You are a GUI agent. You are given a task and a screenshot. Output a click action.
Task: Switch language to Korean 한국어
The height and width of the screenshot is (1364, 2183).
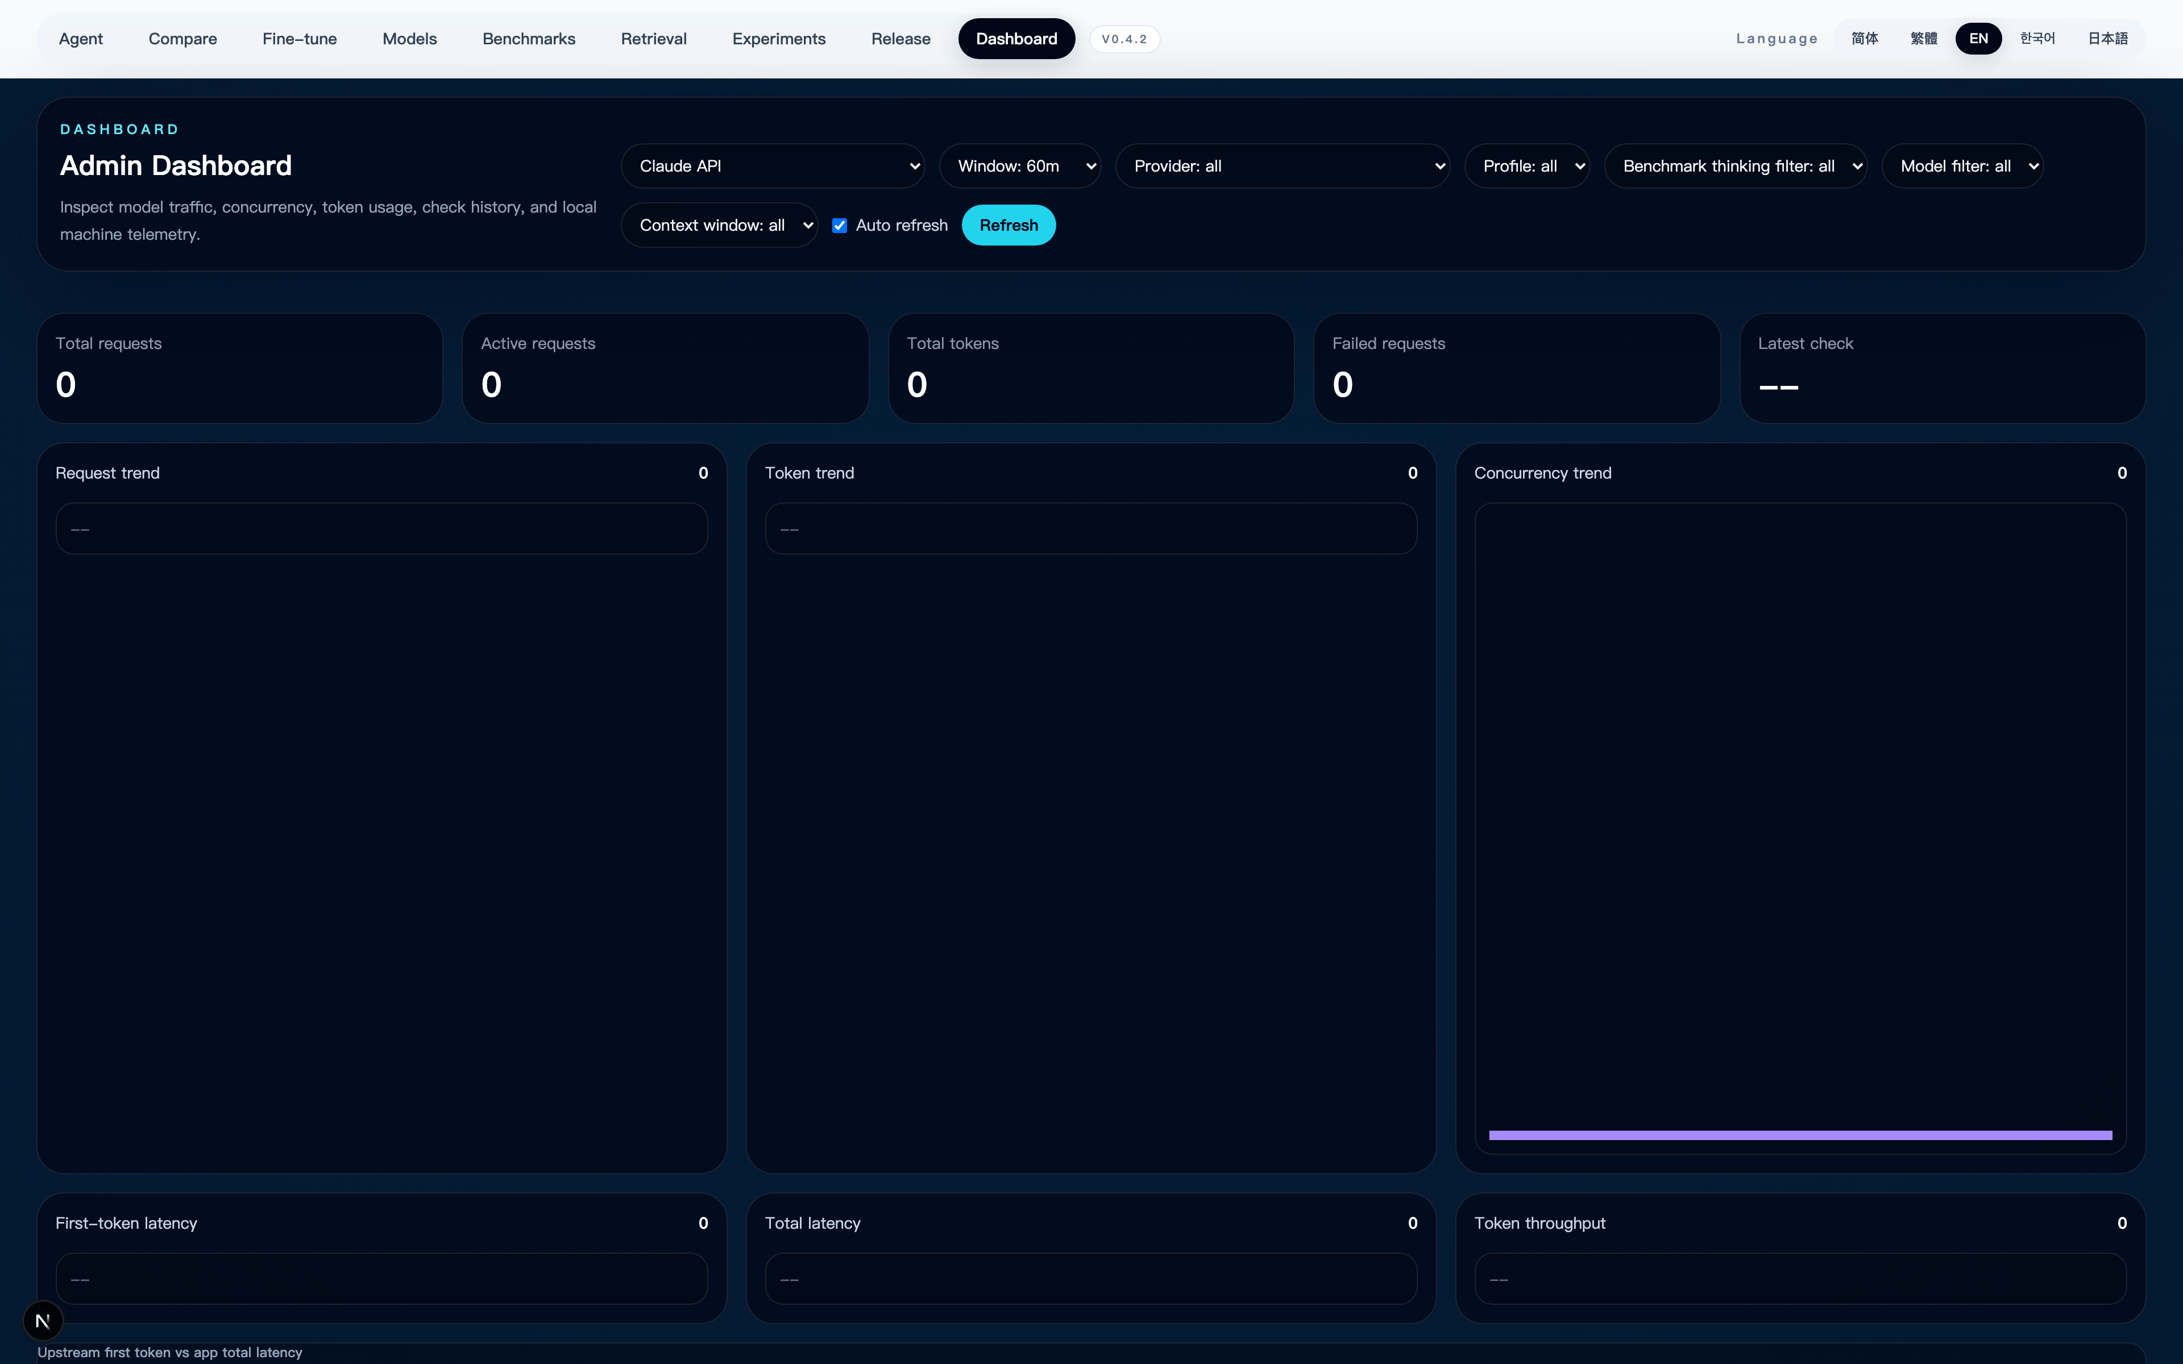(x=2037, y=39)
